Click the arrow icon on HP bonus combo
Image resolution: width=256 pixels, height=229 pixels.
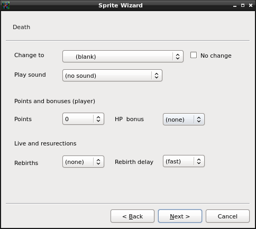(x=199, y=120)
